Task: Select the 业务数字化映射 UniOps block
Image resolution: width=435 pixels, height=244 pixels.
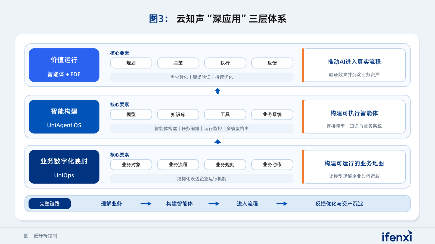Action: point(64,167)
